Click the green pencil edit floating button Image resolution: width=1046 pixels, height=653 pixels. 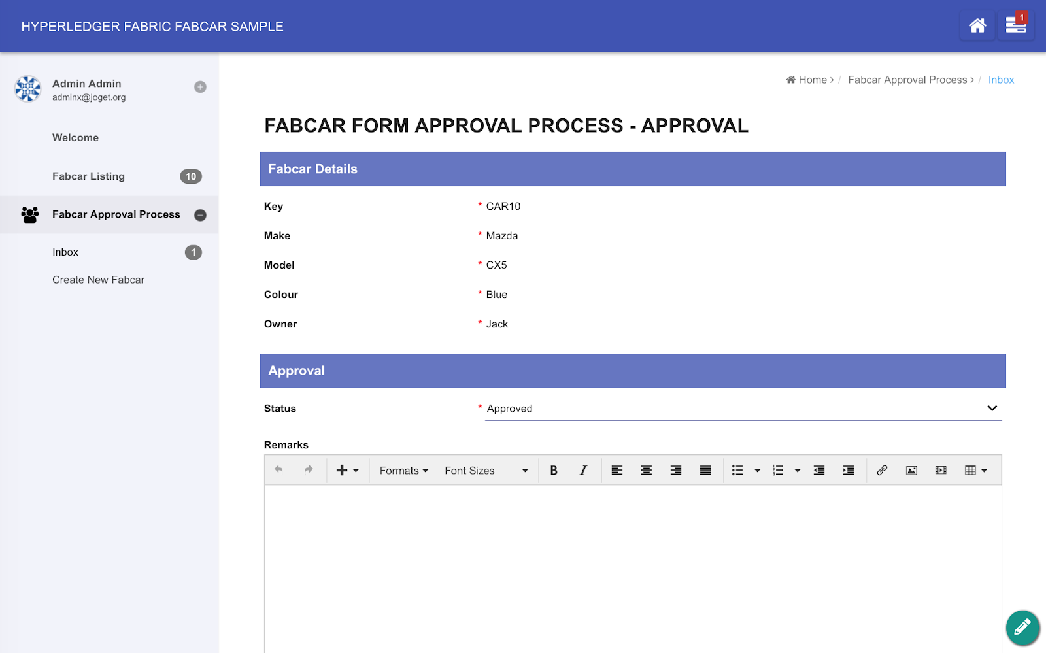pos(1022,628)
